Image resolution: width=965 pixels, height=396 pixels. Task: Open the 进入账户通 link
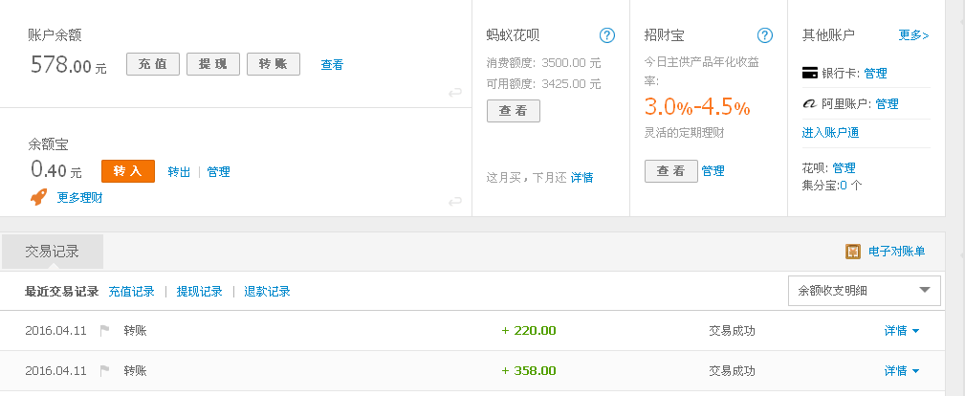(830, 132)
